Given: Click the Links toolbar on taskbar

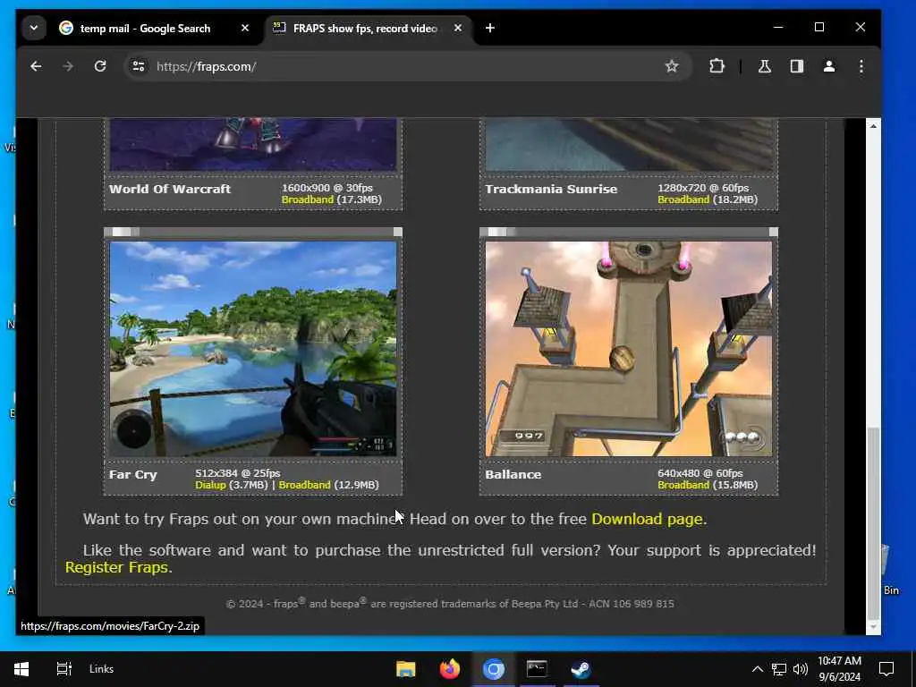Looking at the screenshot, I should [x=101, y=669].
